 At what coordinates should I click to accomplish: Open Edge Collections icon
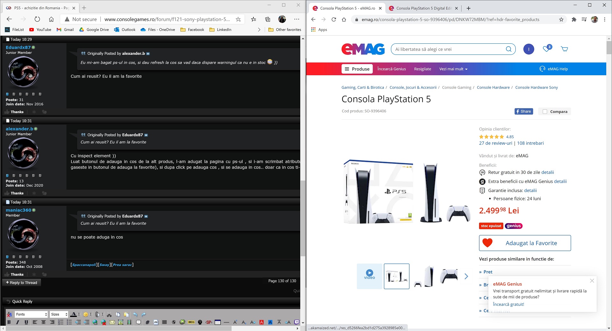tap(268, 19)
